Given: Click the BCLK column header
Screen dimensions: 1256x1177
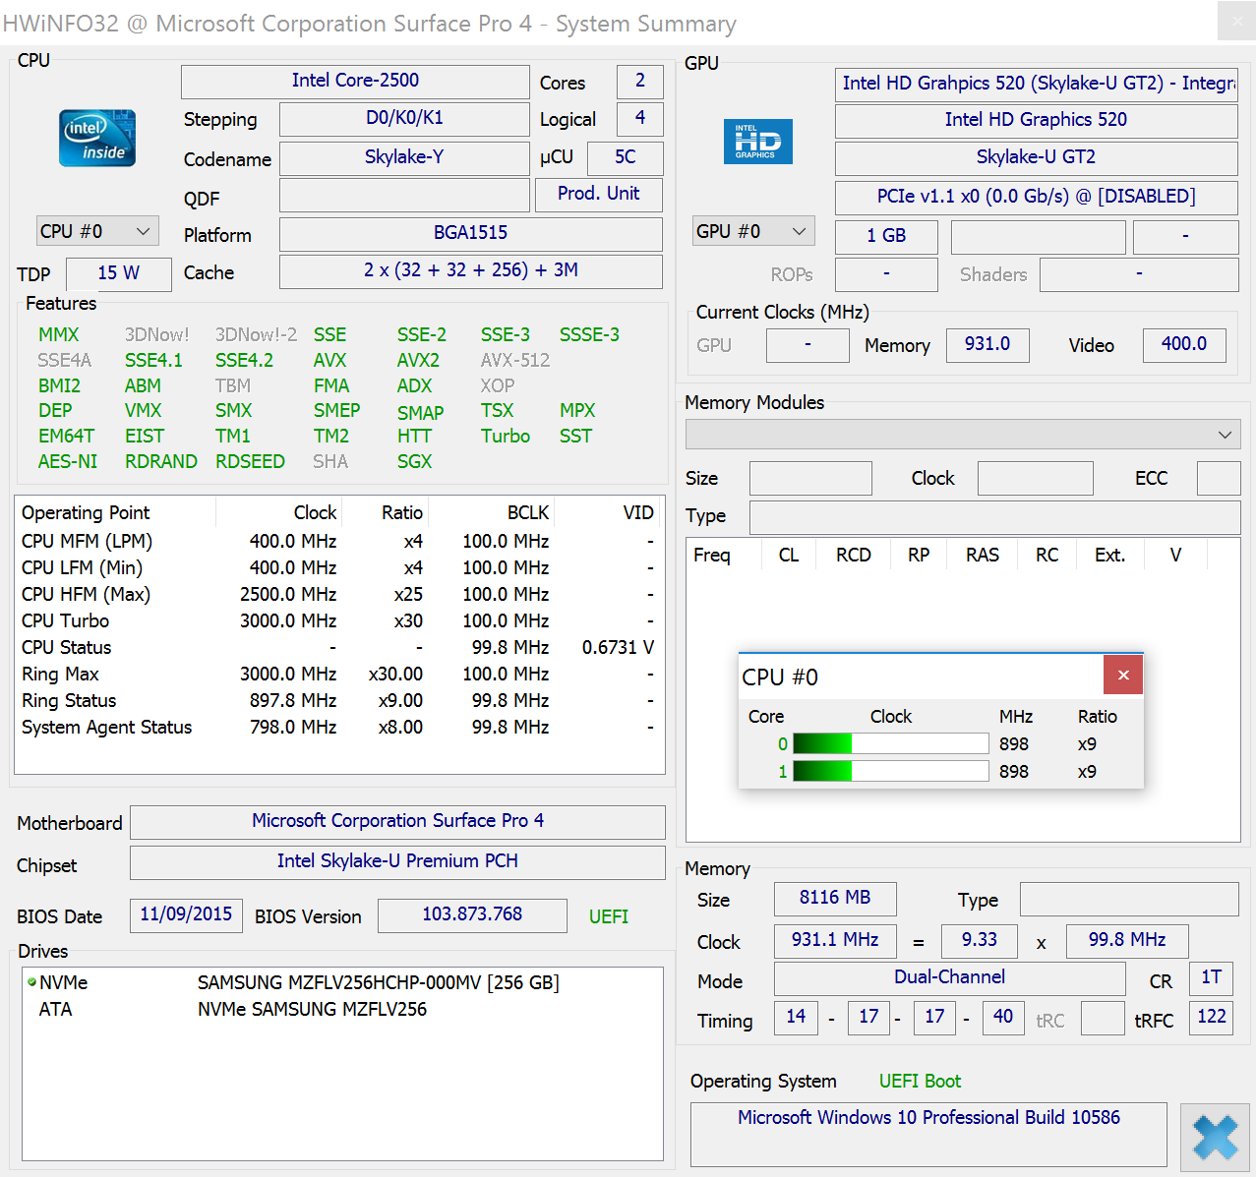Looking at the screenshot, I should 492,512.
